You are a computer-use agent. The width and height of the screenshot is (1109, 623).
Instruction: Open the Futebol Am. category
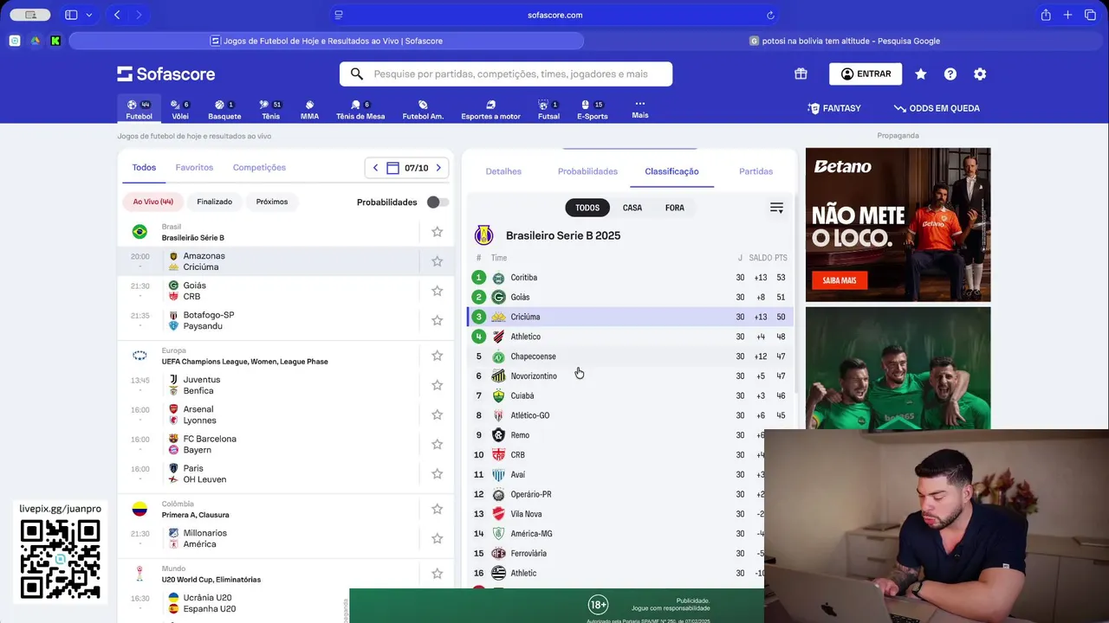click(x=423, y=109)
